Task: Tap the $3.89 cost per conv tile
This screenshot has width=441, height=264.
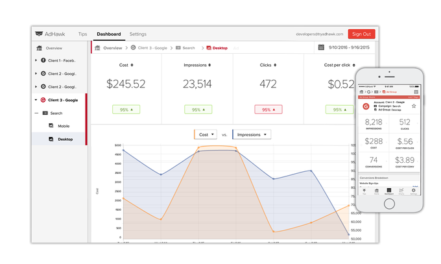Action: [x=405, y=162]
